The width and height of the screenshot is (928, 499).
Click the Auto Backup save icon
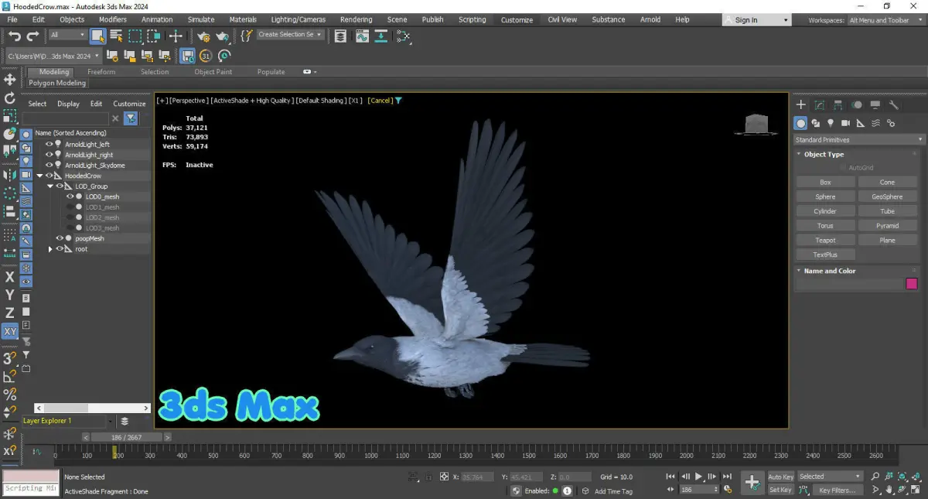click(x=187, y=56)
